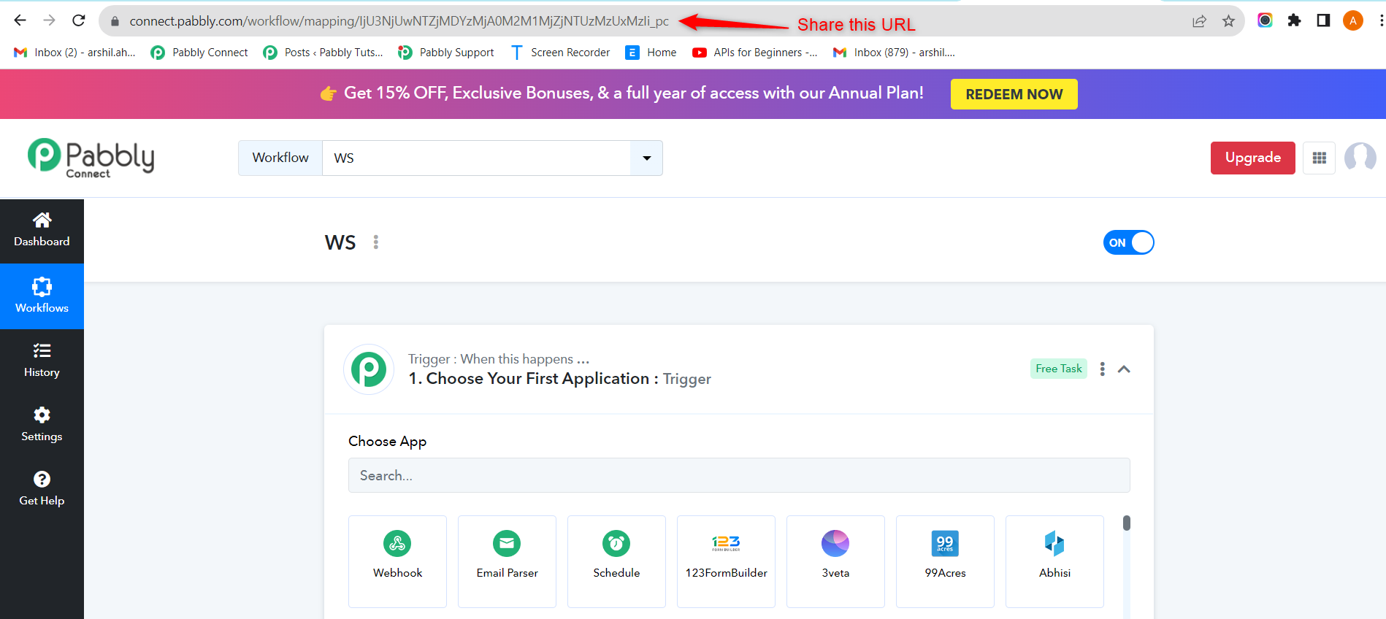Open the Posts ‹ Pabbly Tuts bookmark
The height and width of the screenshot is (619, 1386).
pyautogui.click(x=323, y=53)
